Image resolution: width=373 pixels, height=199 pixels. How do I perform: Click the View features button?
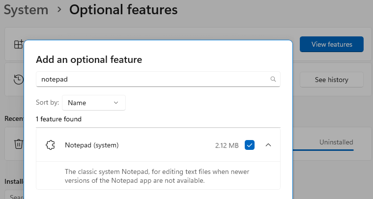tap(332, 44)
